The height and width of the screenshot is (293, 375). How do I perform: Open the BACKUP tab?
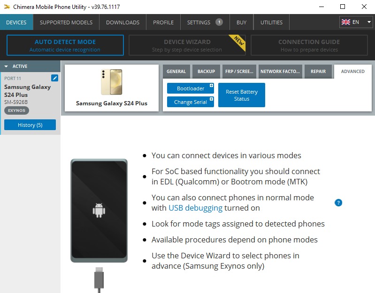206,71
